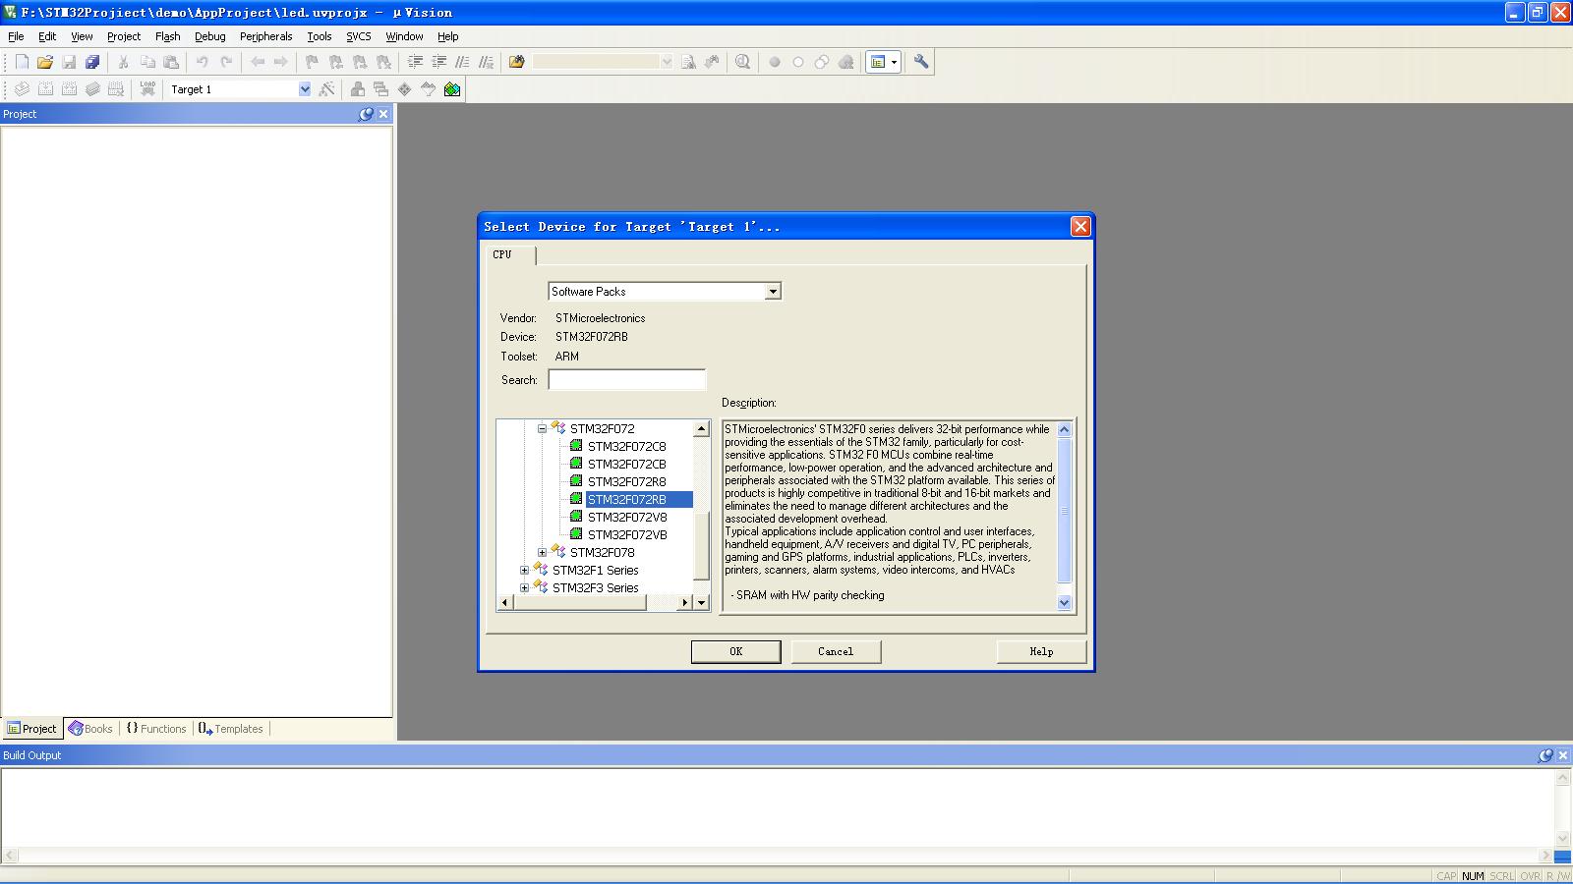Select device STM32F072C8

coord(627,447)
